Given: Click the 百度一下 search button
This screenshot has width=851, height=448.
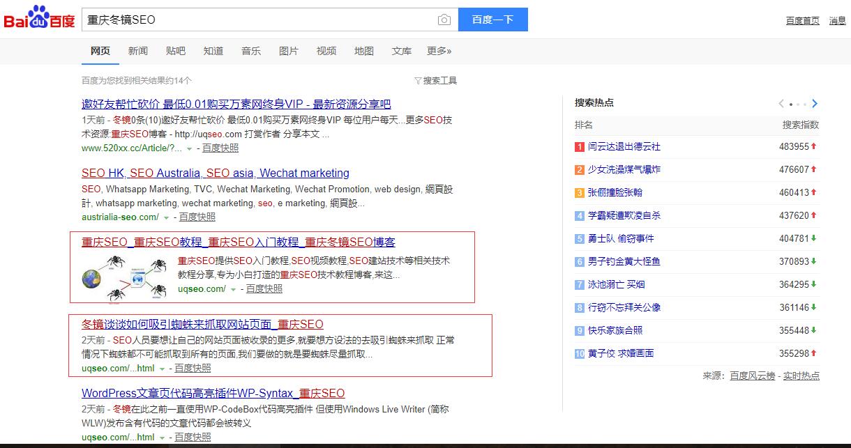Looking at the screenshot, I should 492,20.
